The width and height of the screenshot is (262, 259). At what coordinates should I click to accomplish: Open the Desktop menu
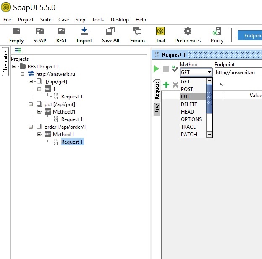[120, 20]
